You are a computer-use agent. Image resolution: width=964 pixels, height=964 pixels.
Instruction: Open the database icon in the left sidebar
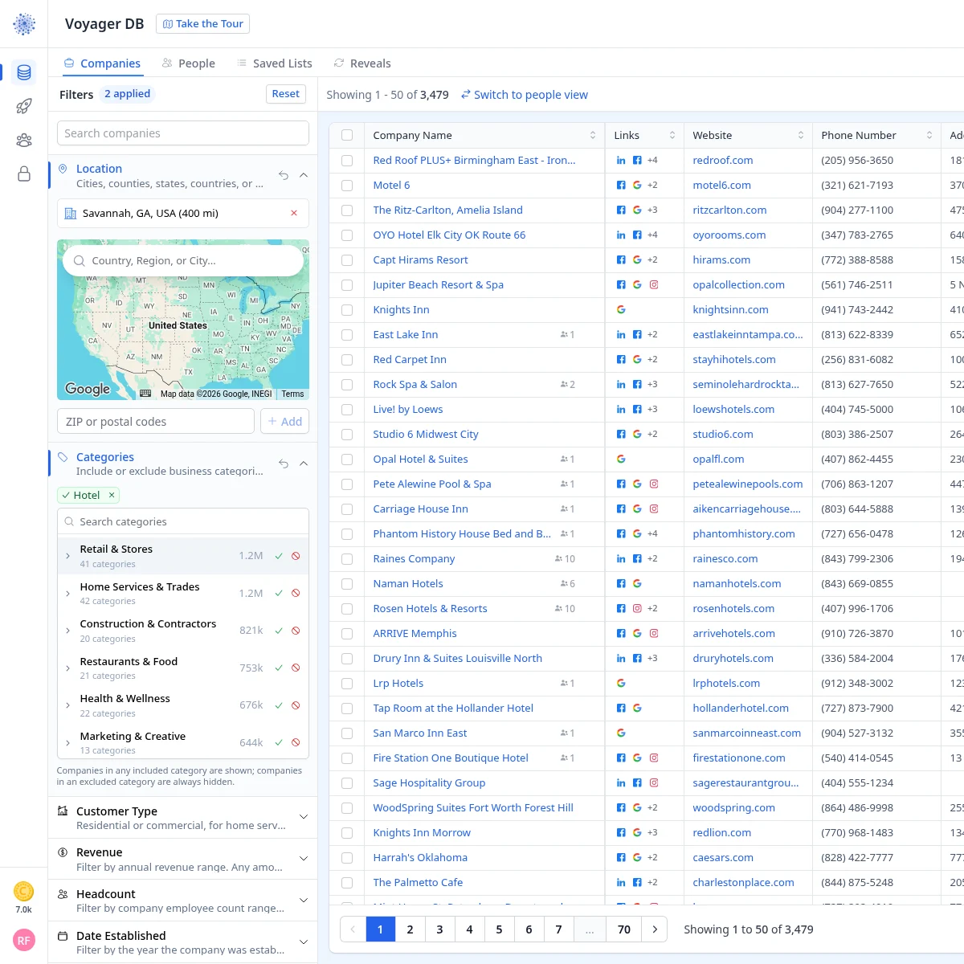coord(24,72)
